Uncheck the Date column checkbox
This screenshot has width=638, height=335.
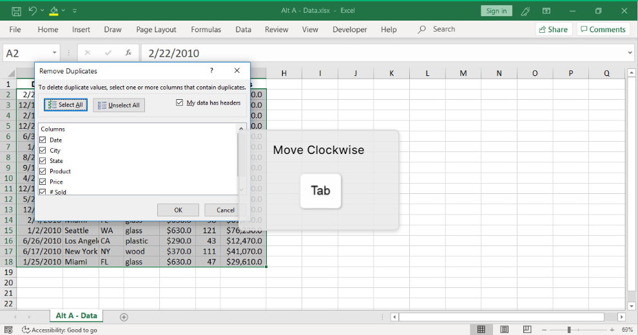43,140
